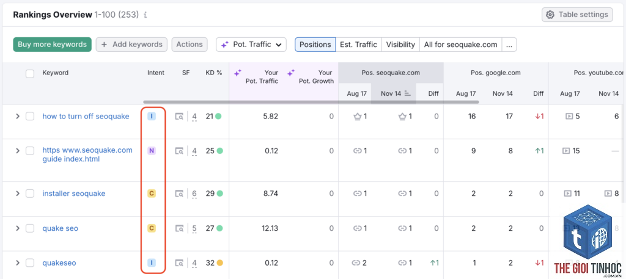The width and height of the screenshot is (626, 279).
Task: Click Add keywords button
Action: 132,44
